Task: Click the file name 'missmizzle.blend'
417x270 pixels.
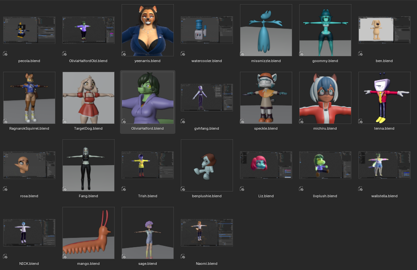Action: [266, 61]
